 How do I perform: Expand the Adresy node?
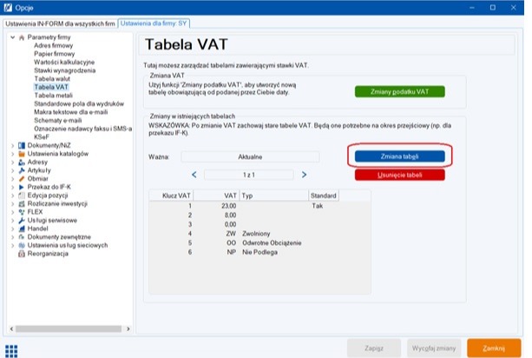tap(12, 162)
